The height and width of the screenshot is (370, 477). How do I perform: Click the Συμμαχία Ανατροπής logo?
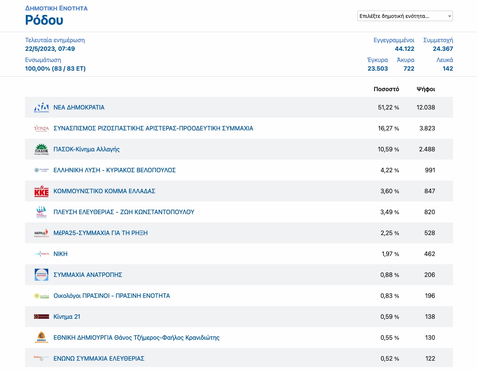click(42, 275)
